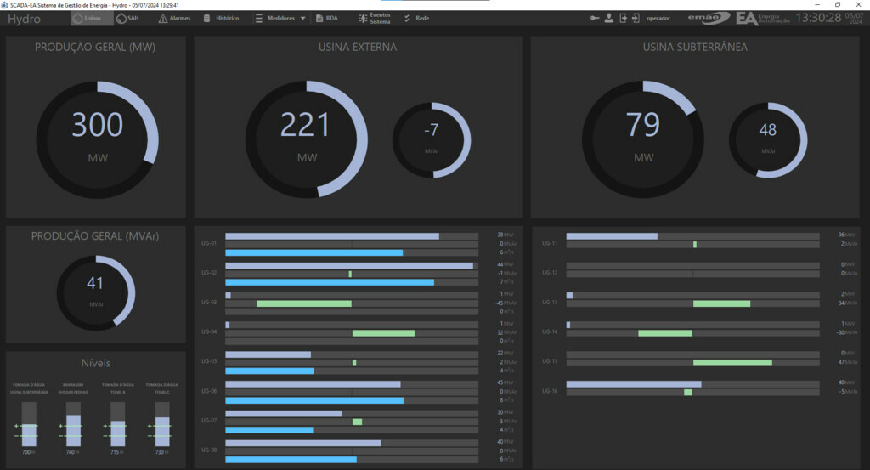
Task: Click the key icon in the top bar
Action: coord(596,18)
